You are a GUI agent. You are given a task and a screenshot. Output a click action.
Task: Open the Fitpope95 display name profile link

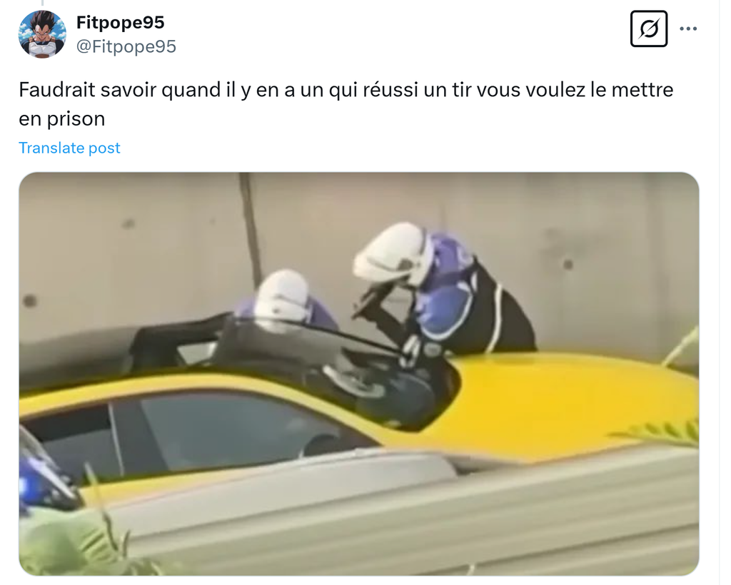(120, 22)
